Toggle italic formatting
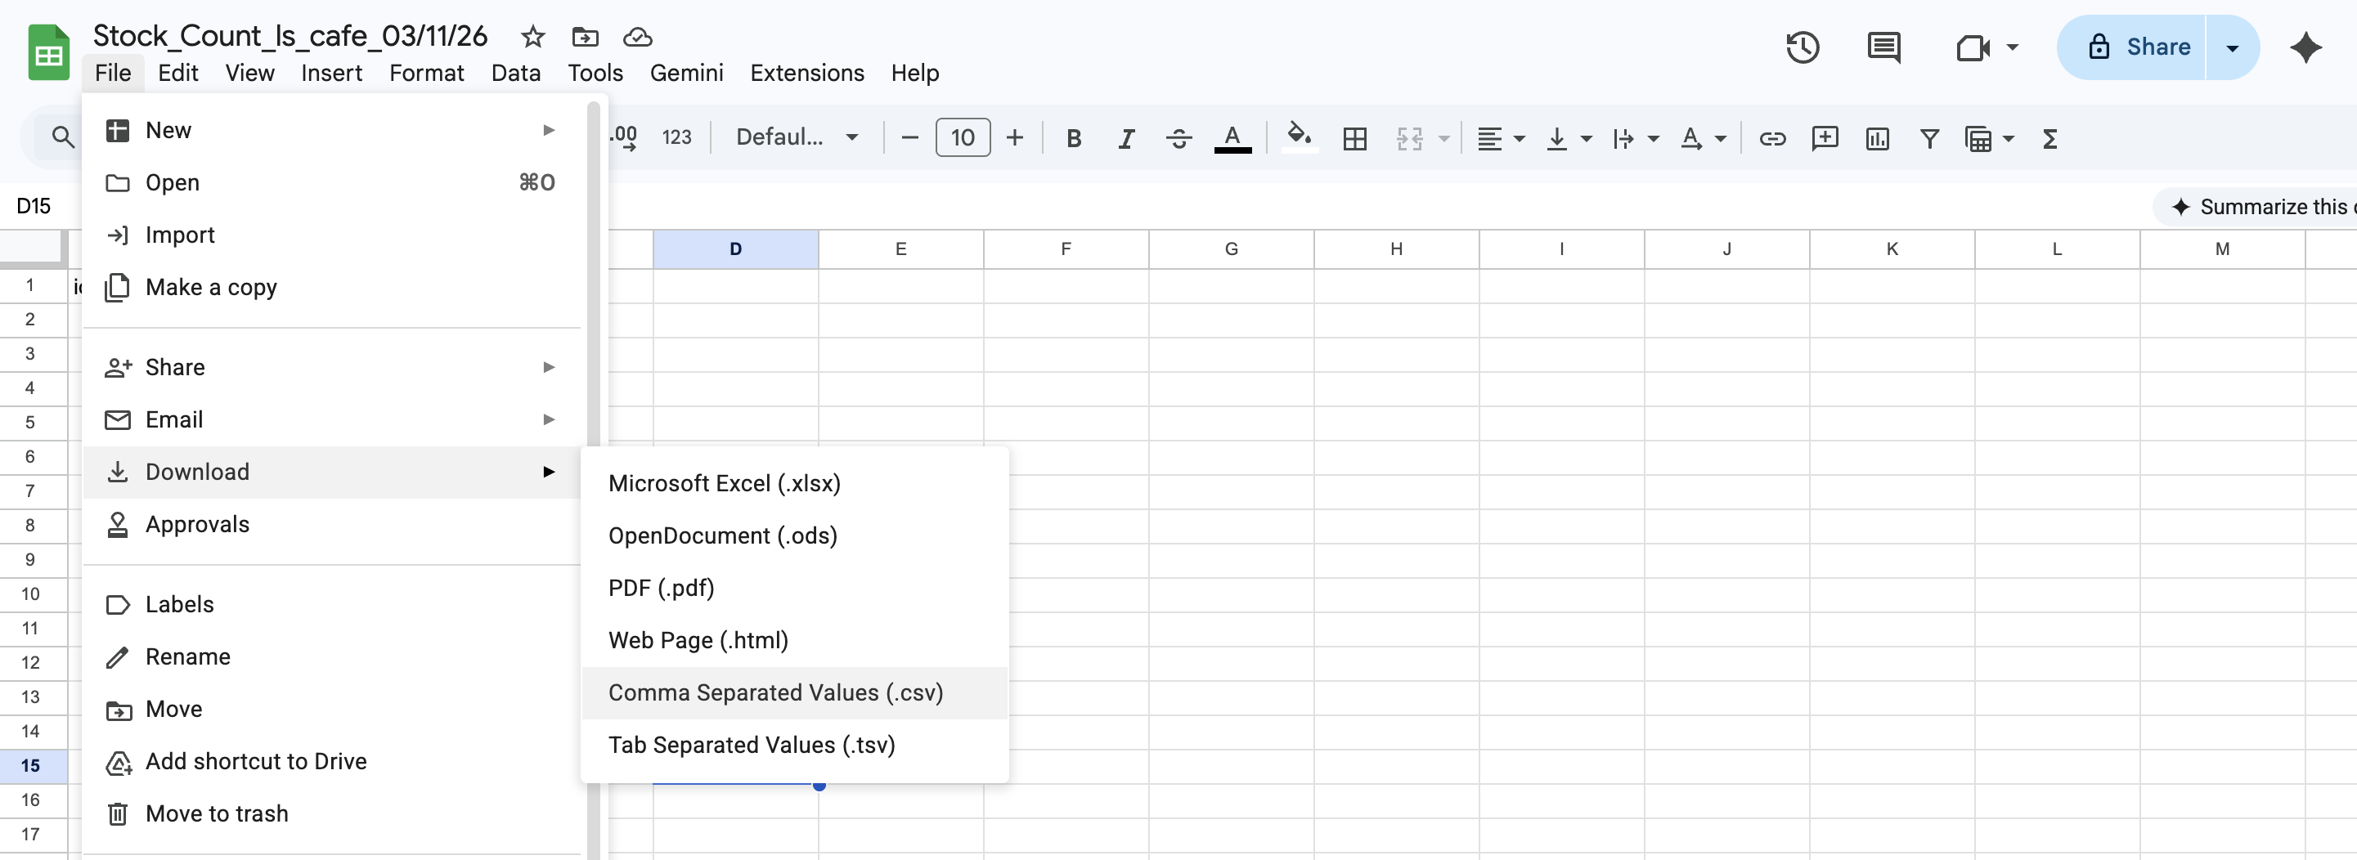Screen dimensions: 2357x860 click(1125, 138)
